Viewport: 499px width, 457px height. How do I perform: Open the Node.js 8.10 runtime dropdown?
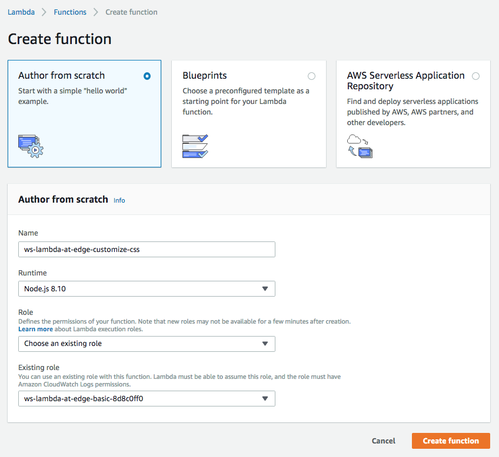[x=147, y=288]
